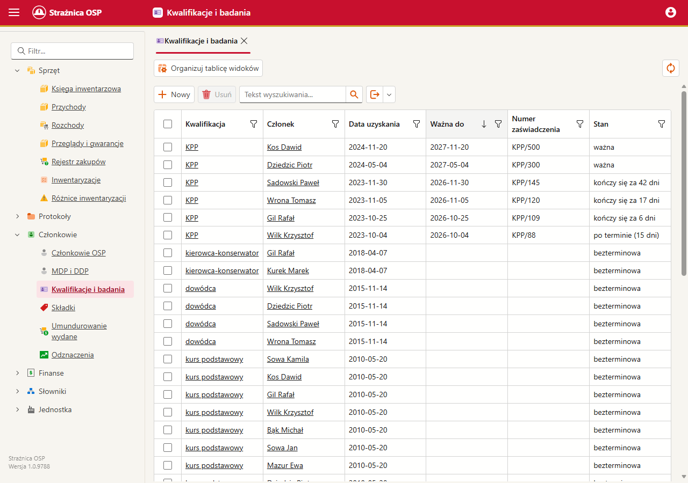Refresh the view with the reload icon
688x483 pixels.
click(671, 68)
